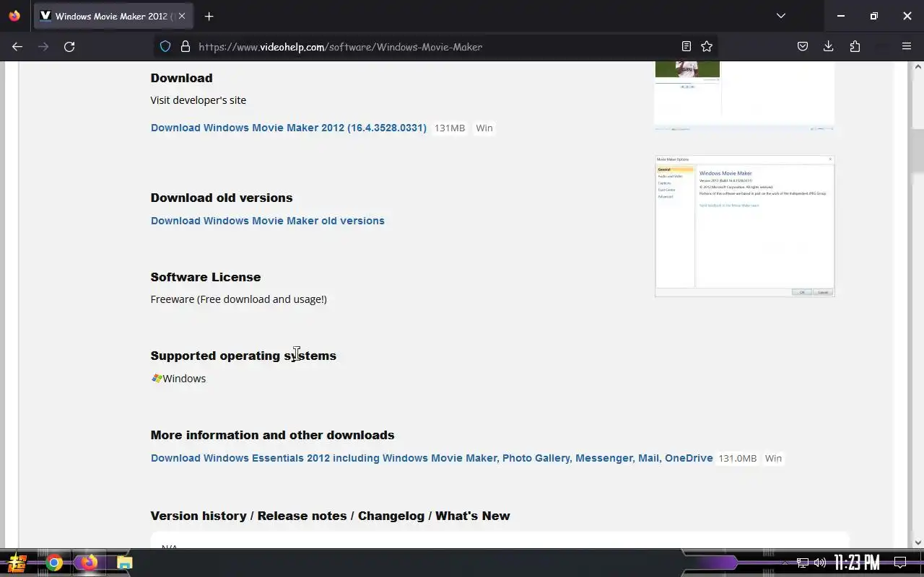
Task: Open the Save to Pocket icon
Action: pyautogui.click(x=803, y=46)
